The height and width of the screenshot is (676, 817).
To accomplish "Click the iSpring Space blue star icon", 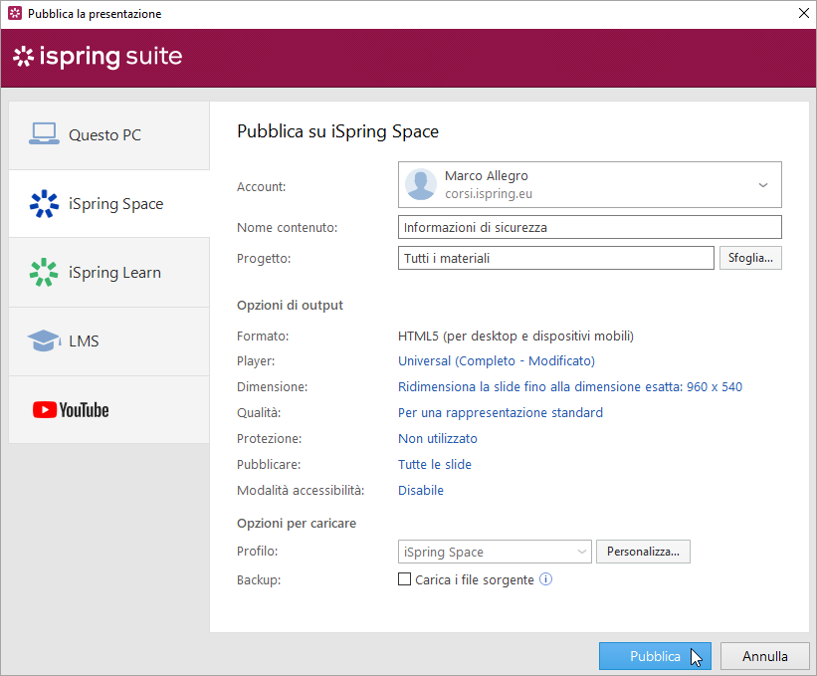I will point(44,204).
